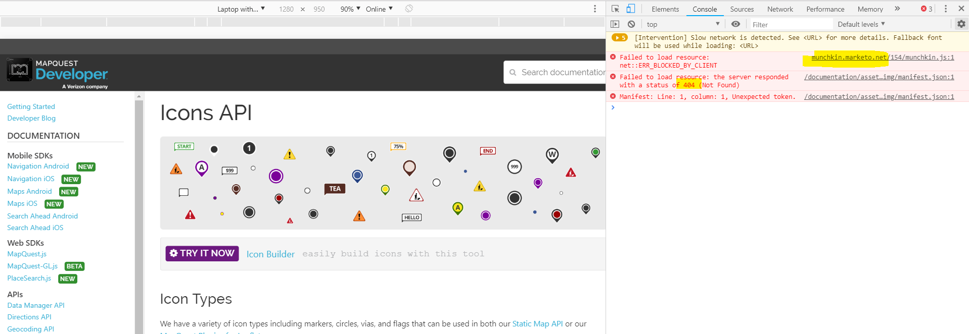Click the 999 circle icon
The height and width of the screenshot is (334, 969).
click(x=514, y=166)
